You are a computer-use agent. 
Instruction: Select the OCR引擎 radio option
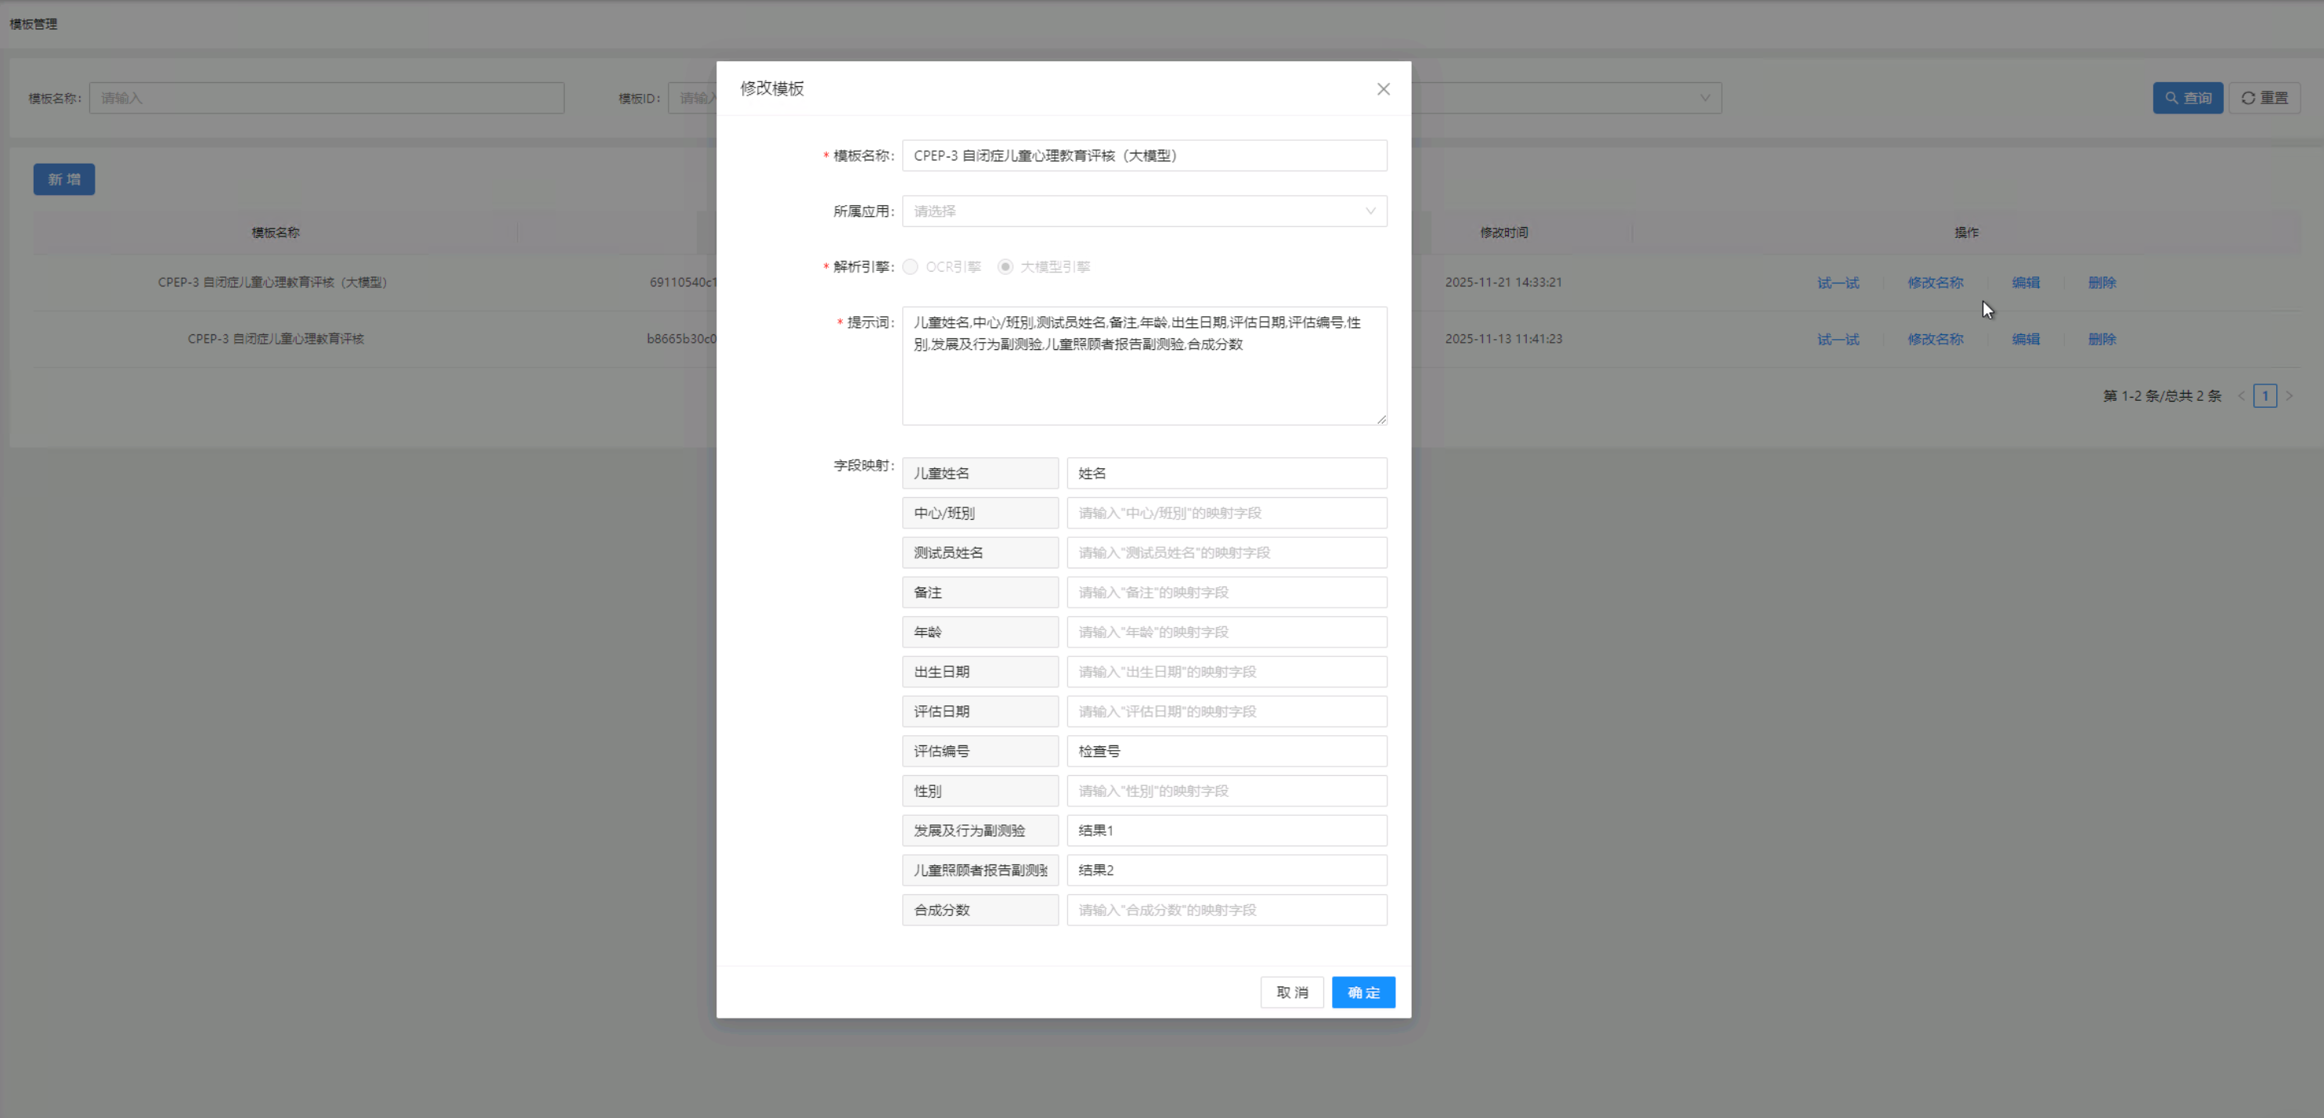coord(911,266)
